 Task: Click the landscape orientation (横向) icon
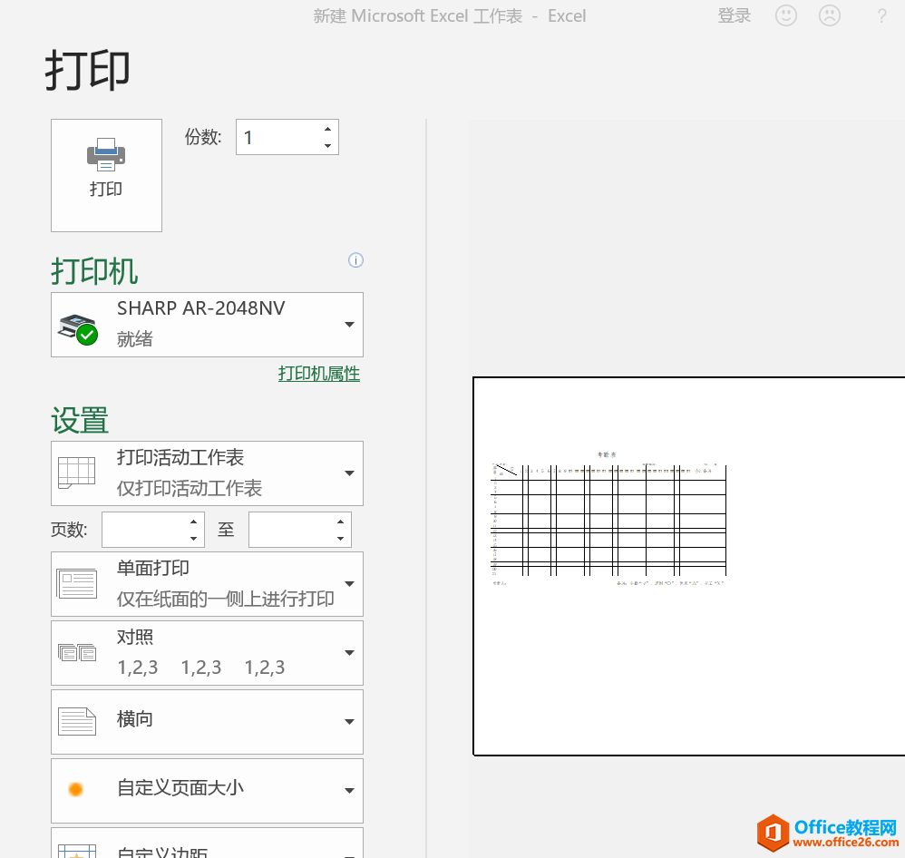coord(77,721)
